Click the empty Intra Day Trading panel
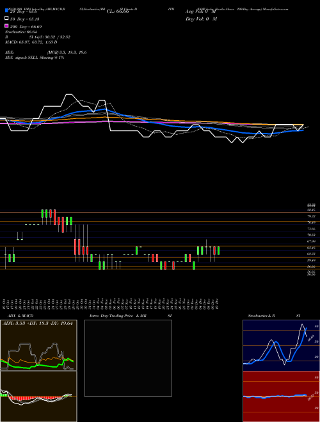This screenshot has width=320, height=422. point(128,358)
